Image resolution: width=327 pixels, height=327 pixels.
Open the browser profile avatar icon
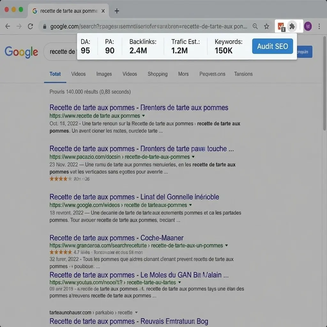[308, 26]
